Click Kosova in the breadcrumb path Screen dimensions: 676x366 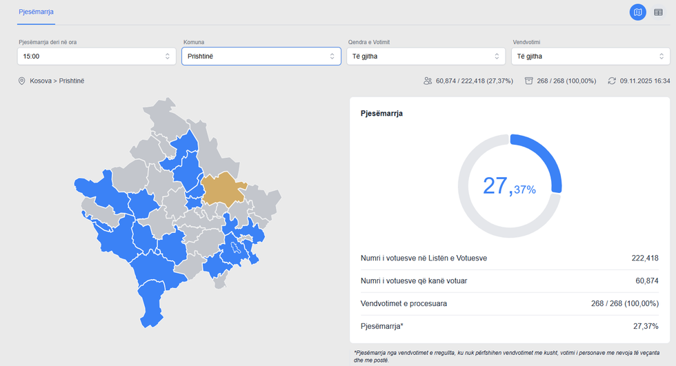41,81
